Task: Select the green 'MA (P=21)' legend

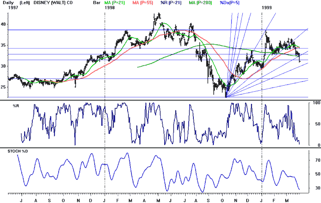Action: 114,3
